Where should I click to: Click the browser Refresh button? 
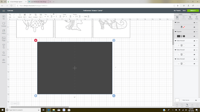(12, 6)
